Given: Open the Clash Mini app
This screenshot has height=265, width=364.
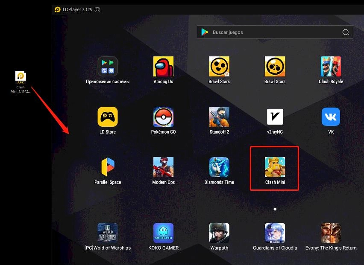Looking at the screenshot, I should [275, 167].
